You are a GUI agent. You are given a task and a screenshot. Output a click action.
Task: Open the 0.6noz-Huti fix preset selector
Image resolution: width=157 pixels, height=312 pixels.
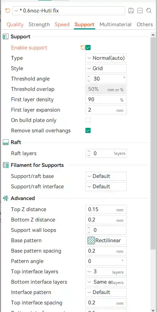pos(69,11)
